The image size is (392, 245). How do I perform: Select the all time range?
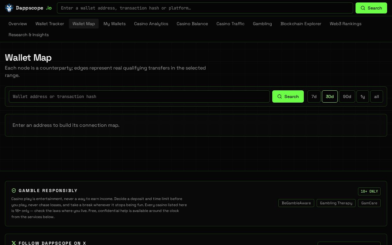[x=377, y=96]
